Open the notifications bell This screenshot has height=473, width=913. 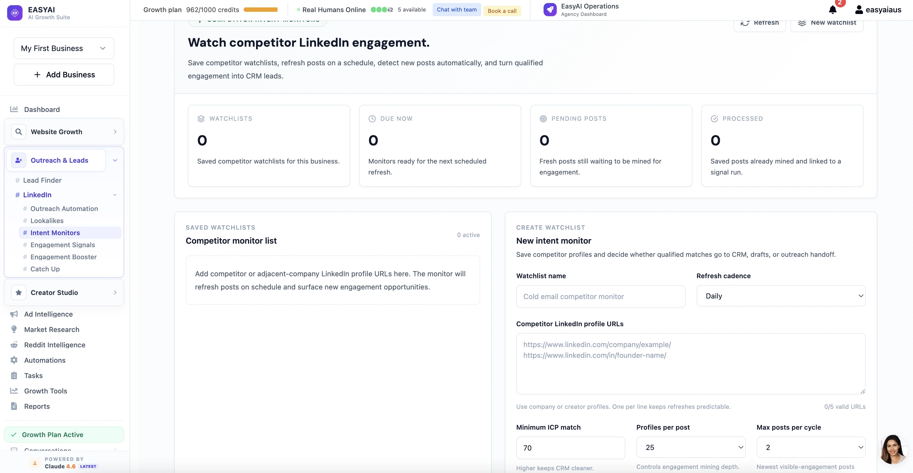point(833,10)
